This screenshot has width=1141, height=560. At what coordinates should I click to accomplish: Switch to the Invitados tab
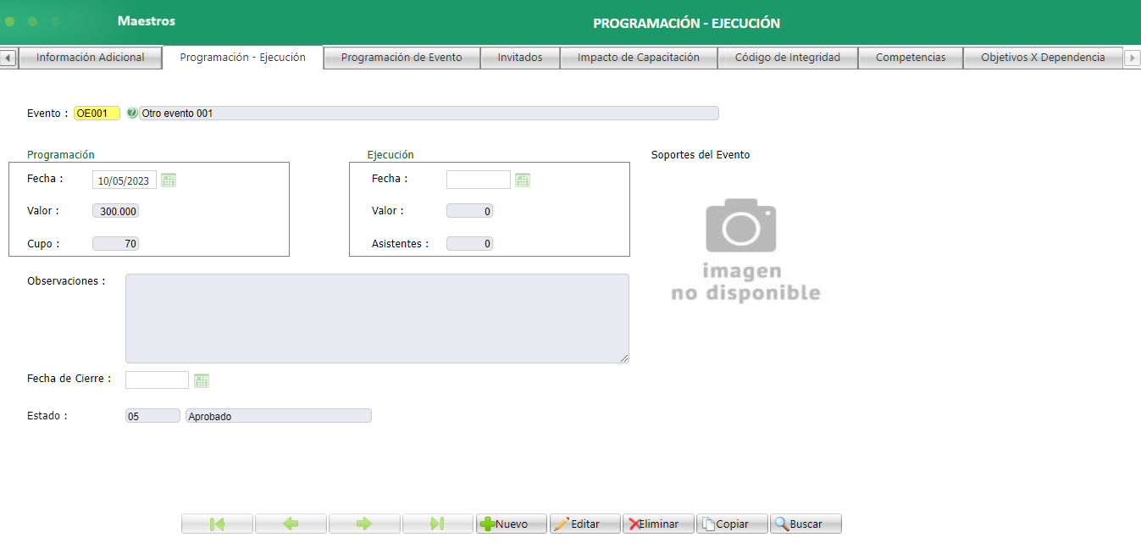pos(520,58)
